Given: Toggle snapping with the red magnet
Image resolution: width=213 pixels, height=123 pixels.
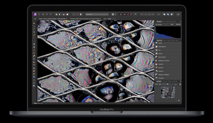Looking at the screenshot, I should click(128, 14).
